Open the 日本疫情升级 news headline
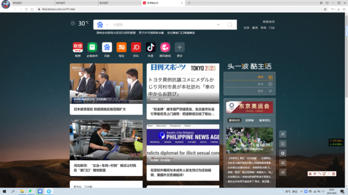The width and height of the screenshot is (348, 195). pyautogui.click(x=100, y=109)
